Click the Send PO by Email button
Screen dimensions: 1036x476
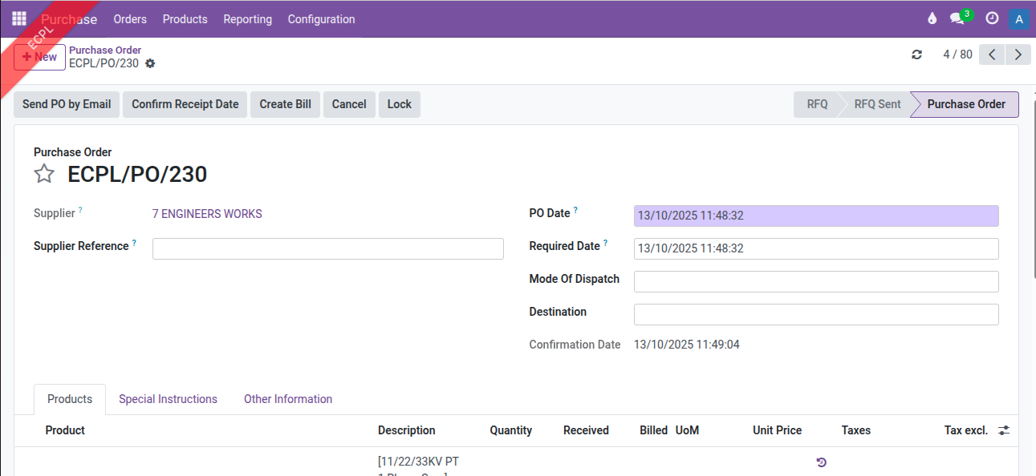point(67,104)
